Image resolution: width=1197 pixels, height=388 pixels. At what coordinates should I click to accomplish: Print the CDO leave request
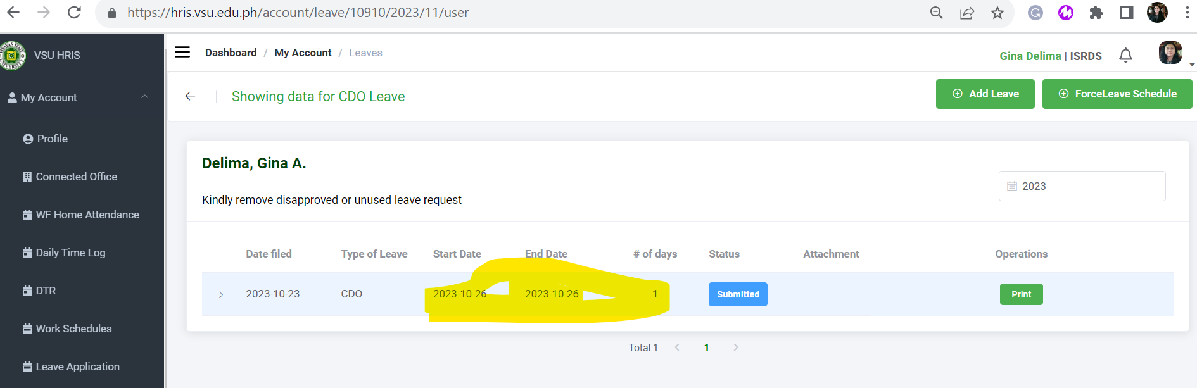coord(1021,294)
